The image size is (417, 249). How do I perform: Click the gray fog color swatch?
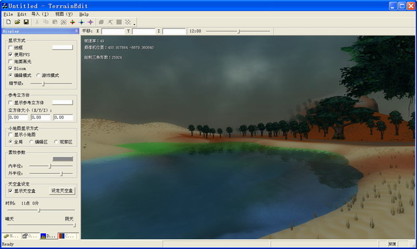coord(63,159)
